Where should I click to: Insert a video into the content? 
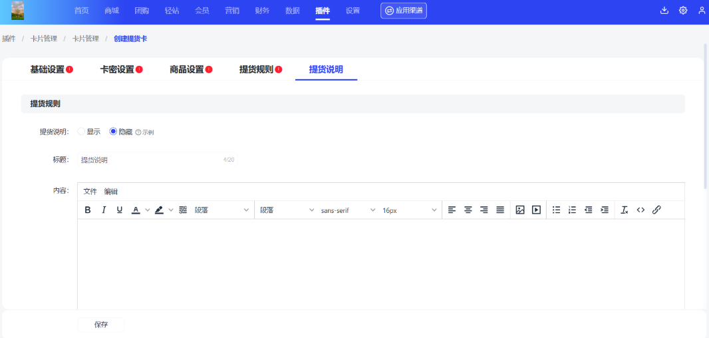[536, 210]
